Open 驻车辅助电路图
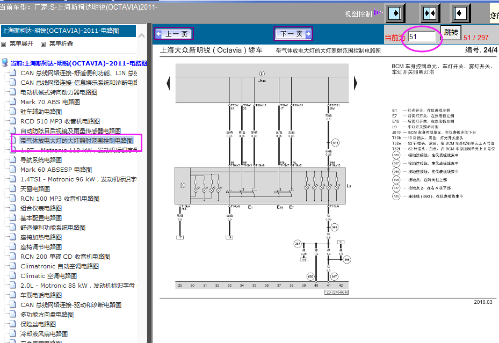The image size is (499, 343). click(x=41, y=112)
